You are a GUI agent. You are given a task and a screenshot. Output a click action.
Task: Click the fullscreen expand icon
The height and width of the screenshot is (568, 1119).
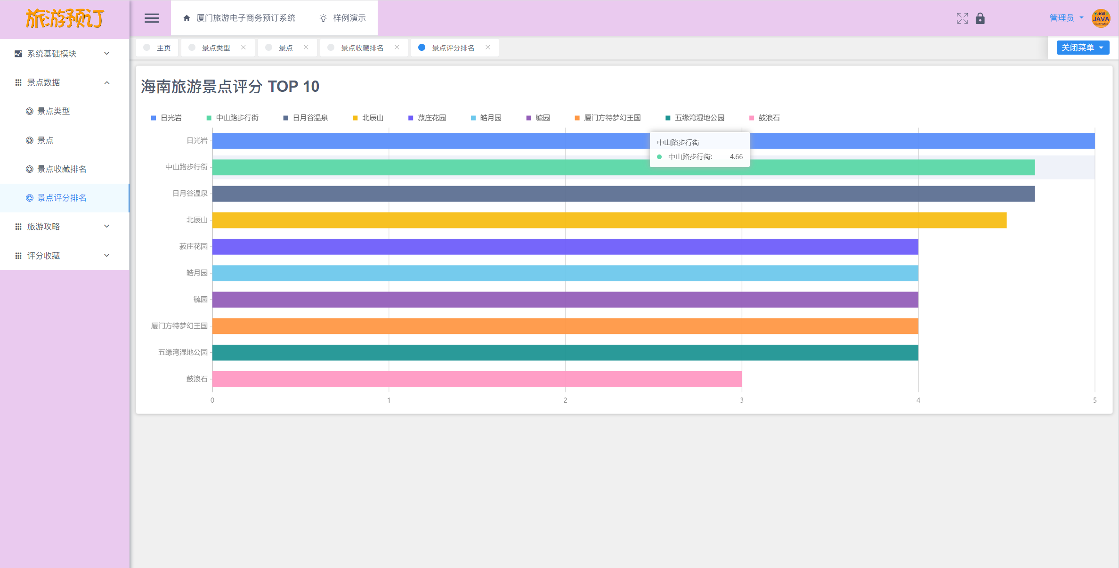(962, 18)
